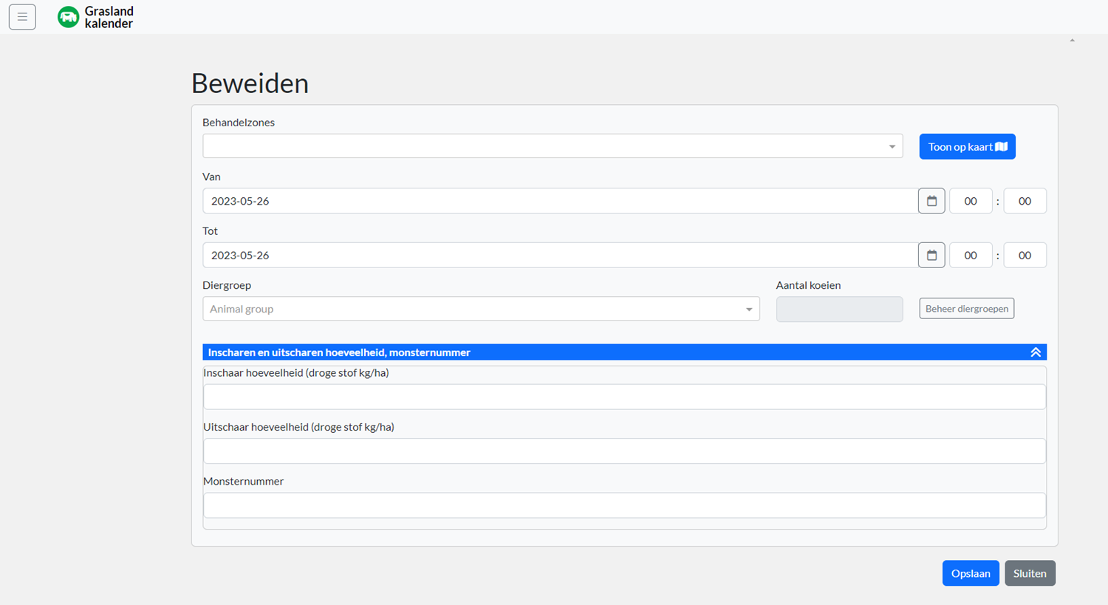Select the Tot hours field
The width and height of the screenshot is (1108, 605).
pyautogui.click(x=970, y=255)
